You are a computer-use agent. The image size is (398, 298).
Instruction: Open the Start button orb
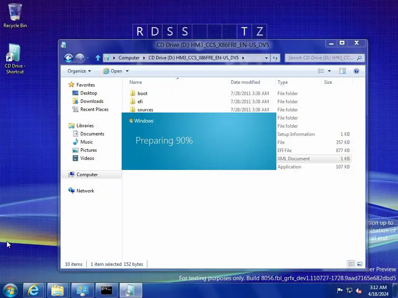10,290
